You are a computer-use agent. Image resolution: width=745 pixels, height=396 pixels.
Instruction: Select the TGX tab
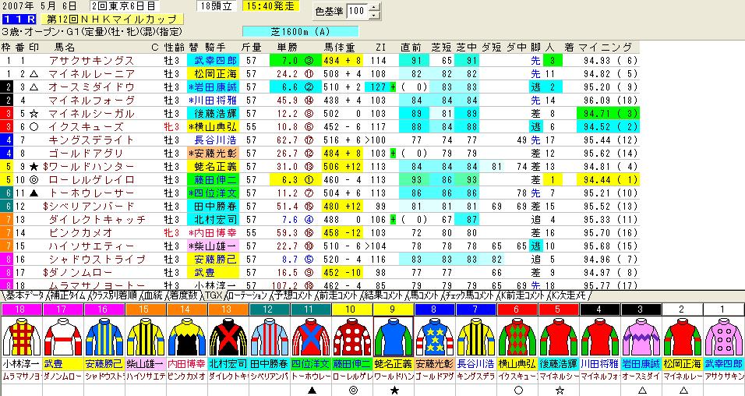212,295
